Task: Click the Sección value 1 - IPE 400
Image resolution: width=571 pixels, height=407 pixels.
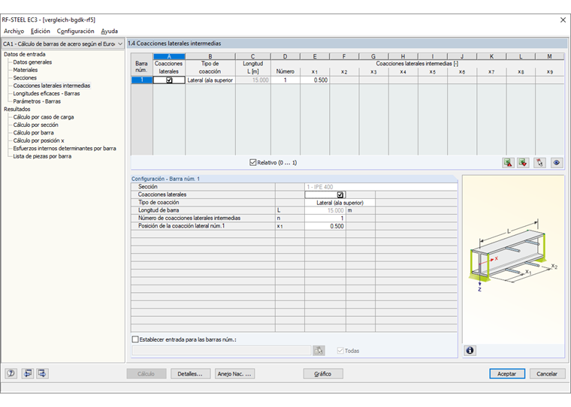Action: (381, 187)
